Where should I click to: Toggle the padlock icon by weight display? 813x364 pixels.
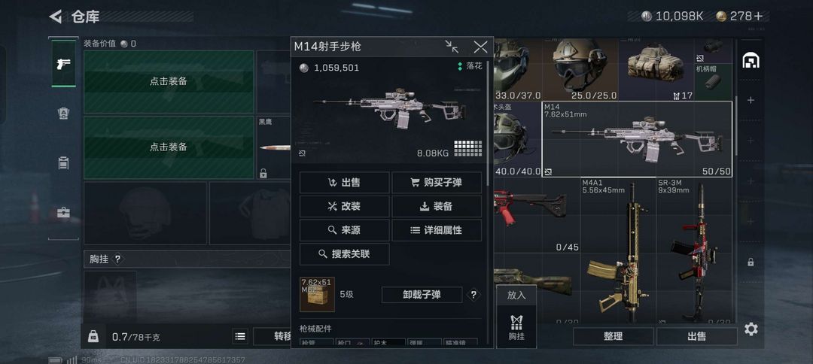pyautogui.click(x=93, y=337)
